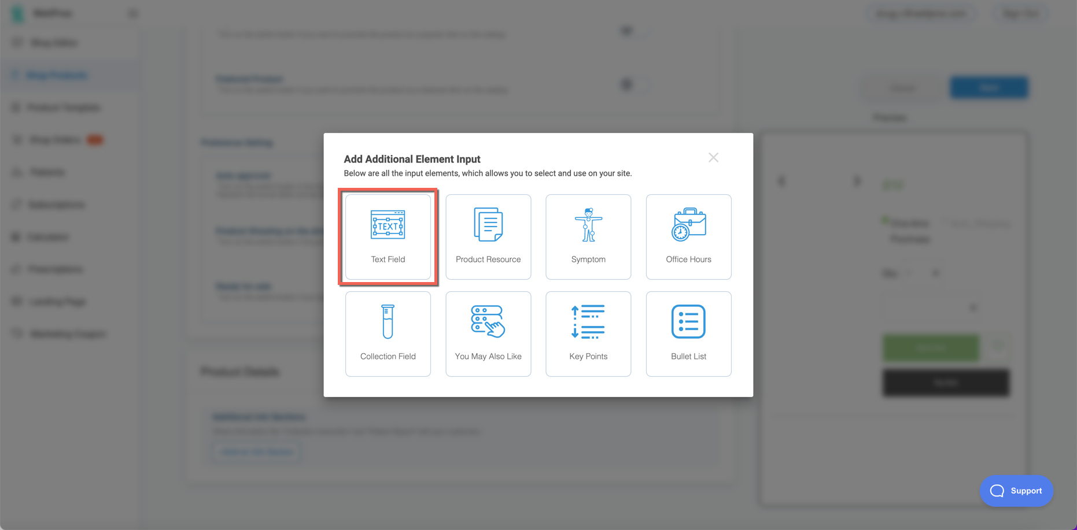Screen dimensions: 1077x530
Task: Click the blue button in the background page header
Action: coord(989,87)
